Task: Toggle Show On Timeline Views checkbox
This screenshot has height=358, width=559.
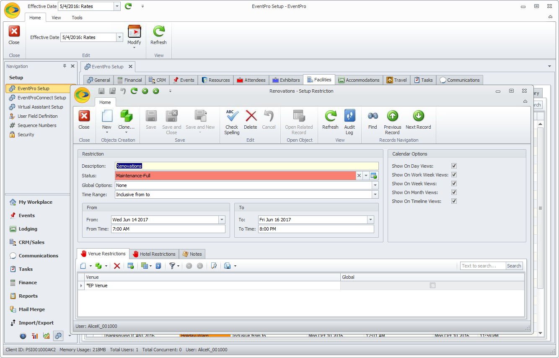Action: pos(454,201)
